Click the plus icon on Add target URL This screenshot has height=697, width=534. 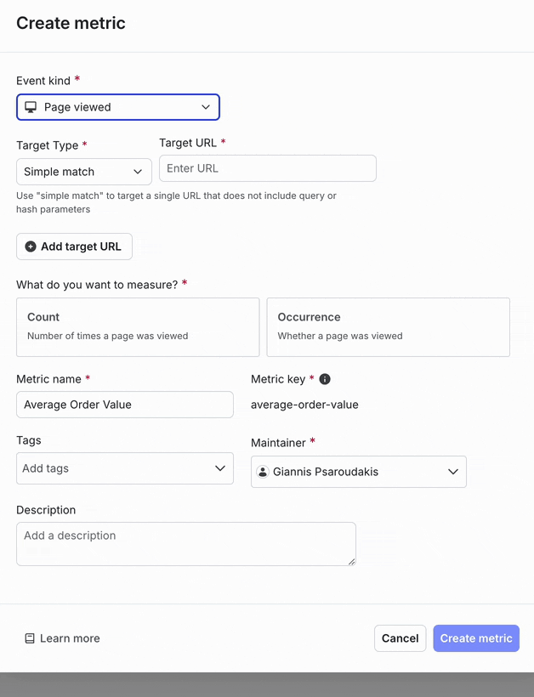point(31,246)
